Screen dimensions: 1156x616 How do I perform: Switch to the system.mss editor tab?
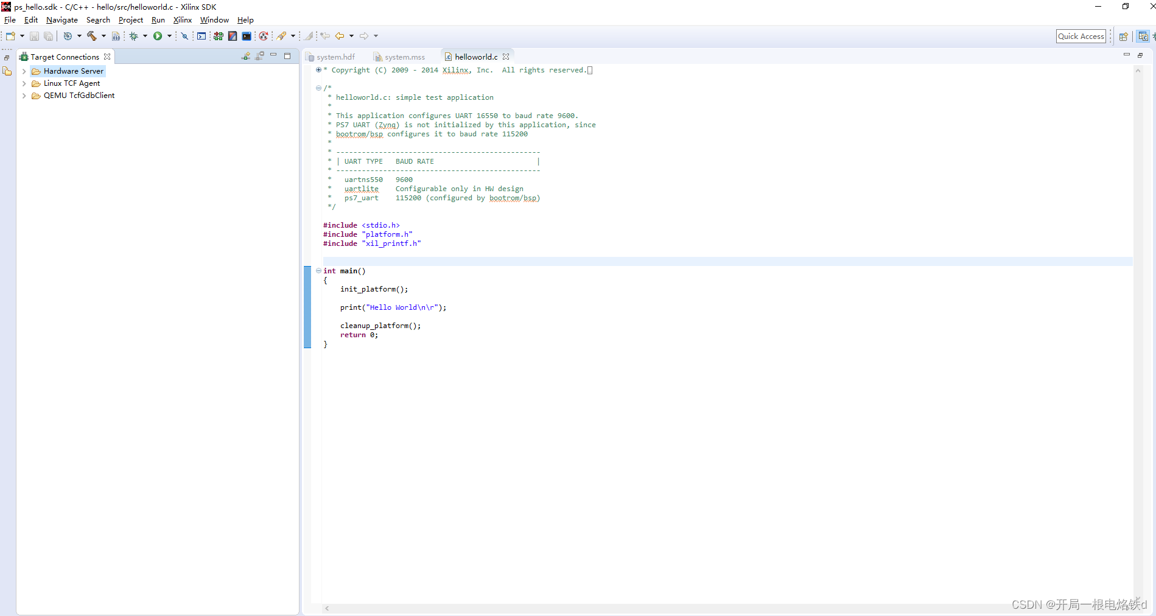coord(400,57)
